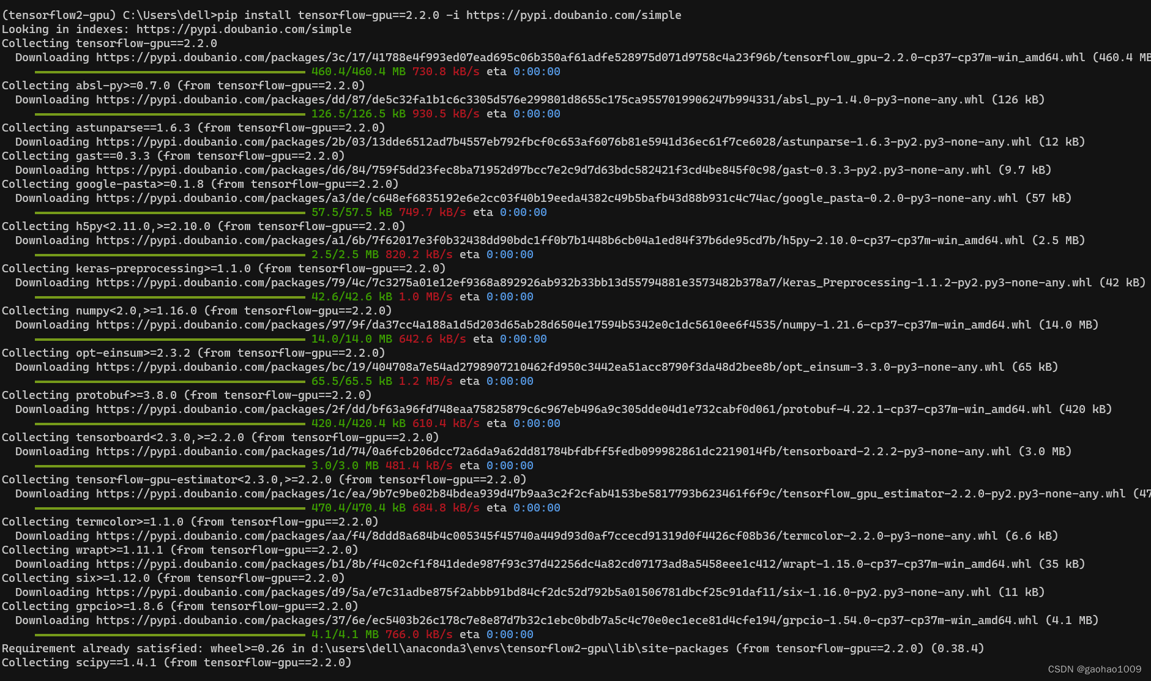
Task: Click '14.0/14.0 MB' progress text
Action: click(x=352, y=338)
